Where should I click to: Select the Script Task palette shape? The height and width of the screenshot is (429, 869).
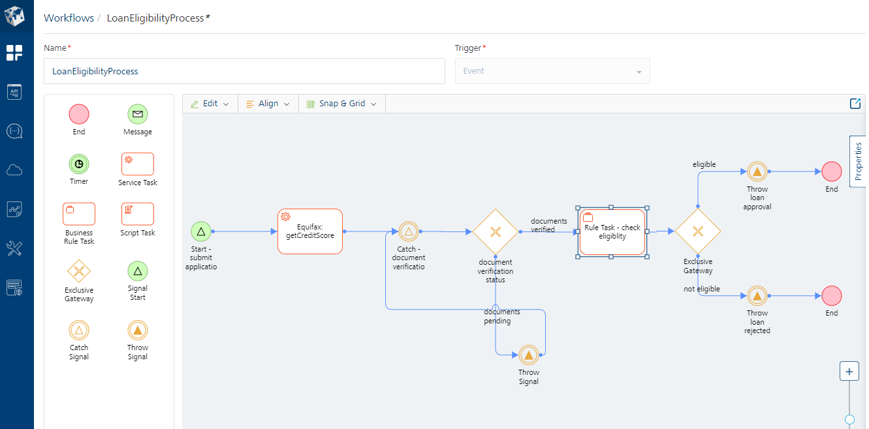click(138, 214)
